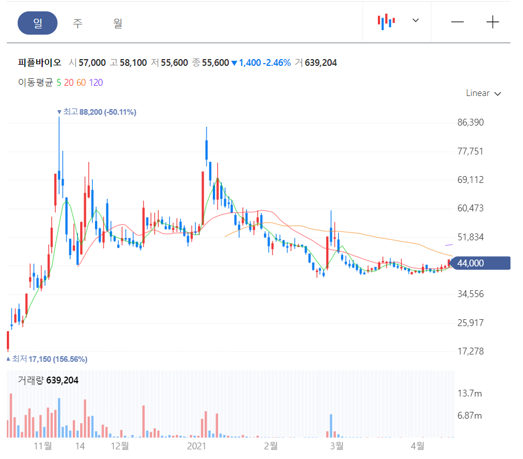
Task: Click the 피플바이오 stock name
Action: click(39, 62)
